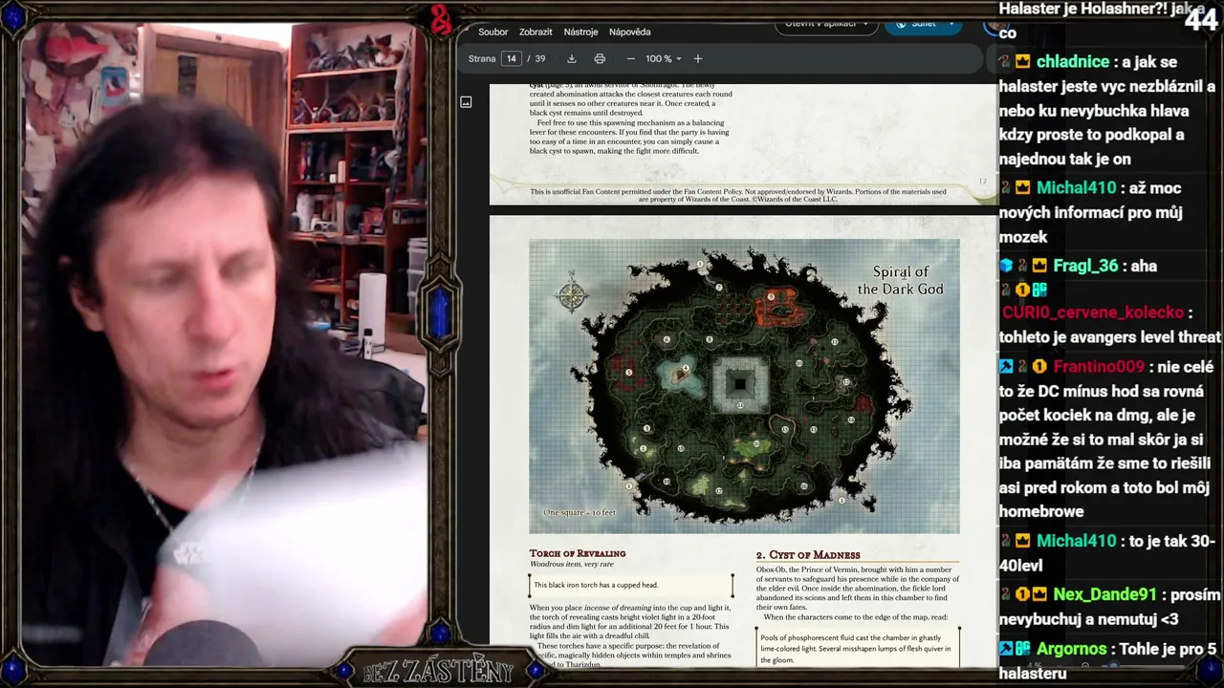Click the chladnice username in chat

click(1073, 62)
